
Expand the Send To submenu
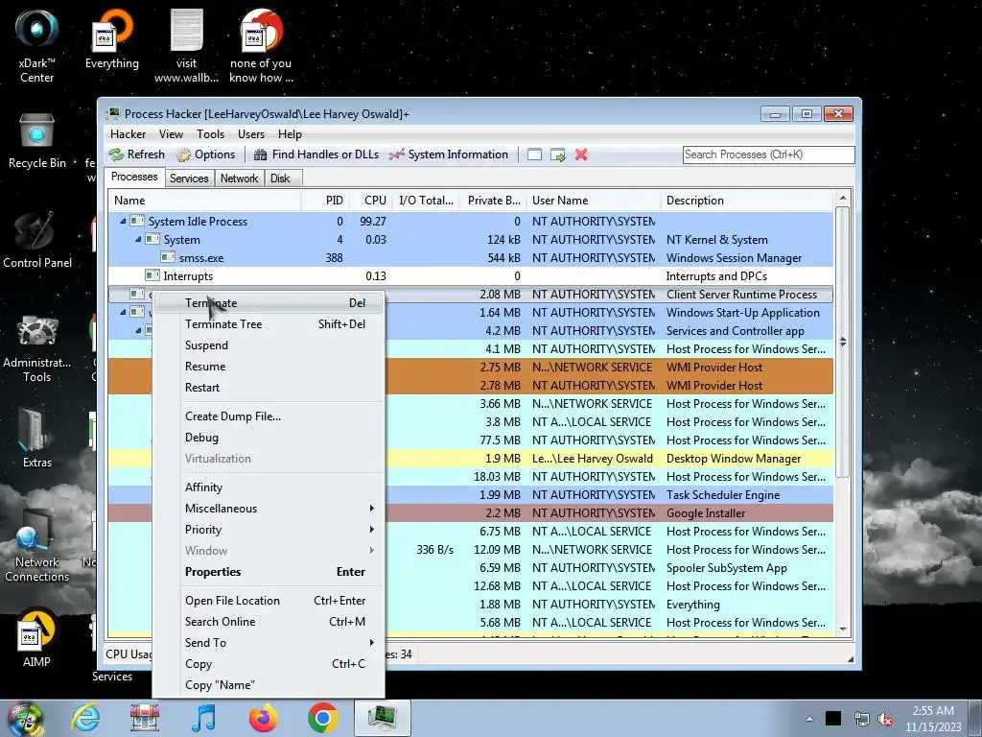coord(269,642)
